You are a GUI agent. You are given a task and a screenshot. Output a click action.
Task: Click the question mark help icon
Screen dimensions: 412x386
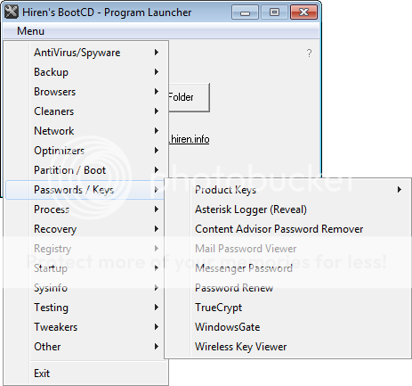309,53
